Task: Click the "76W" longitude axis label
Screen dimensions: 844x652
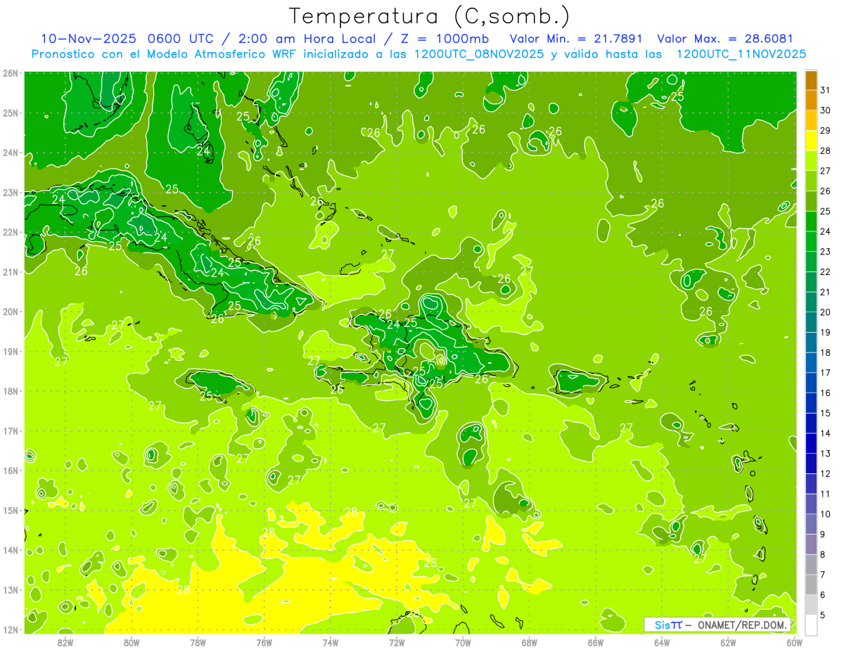Action: point(264,643)
